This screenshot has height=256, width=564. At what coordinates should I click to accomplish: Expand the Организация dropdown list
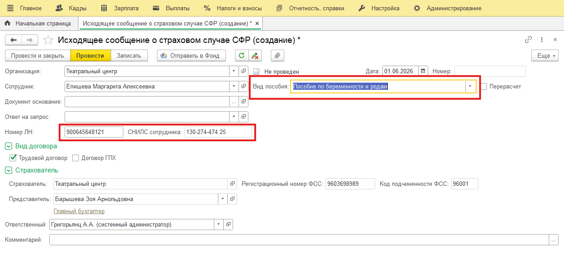tap(234, 71)
